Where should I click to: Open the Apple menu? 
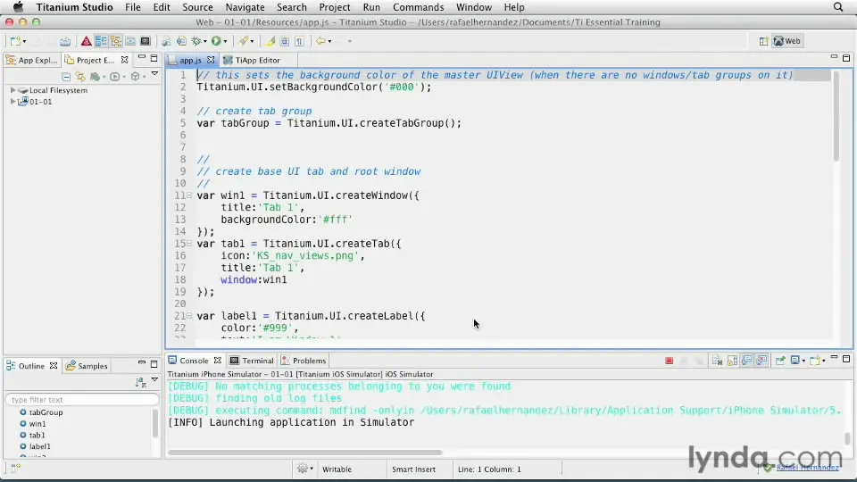click(x=18, y=7)
